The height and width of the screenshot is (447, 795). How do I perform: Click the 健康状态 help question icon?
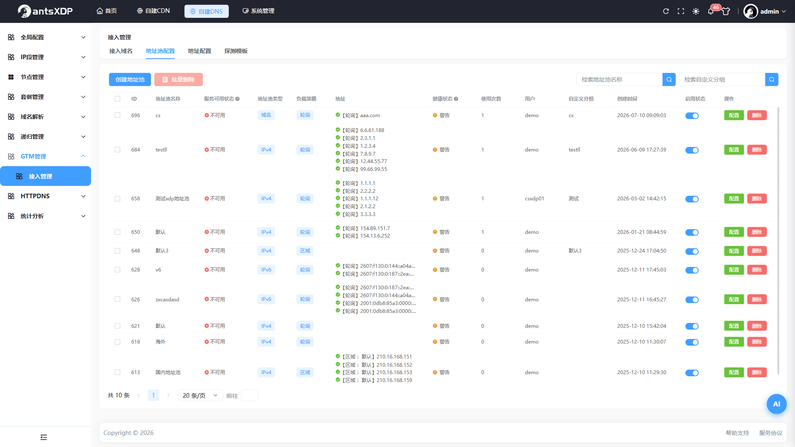tap(456, 99)
